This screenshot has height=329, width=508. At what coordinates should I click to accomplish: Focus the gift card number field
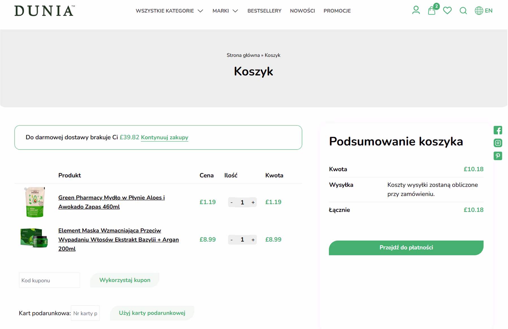(85, 313)
